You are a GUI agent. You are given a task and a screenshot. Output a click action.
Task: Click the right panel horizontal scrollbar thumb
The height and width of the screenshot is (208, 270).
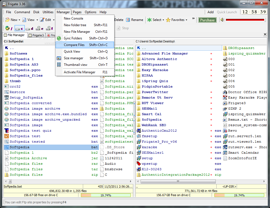[x=178, y=181]
